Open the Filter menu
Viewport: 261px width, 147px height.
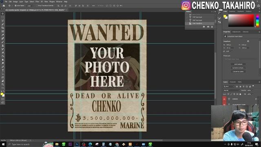tap(37, 2)
